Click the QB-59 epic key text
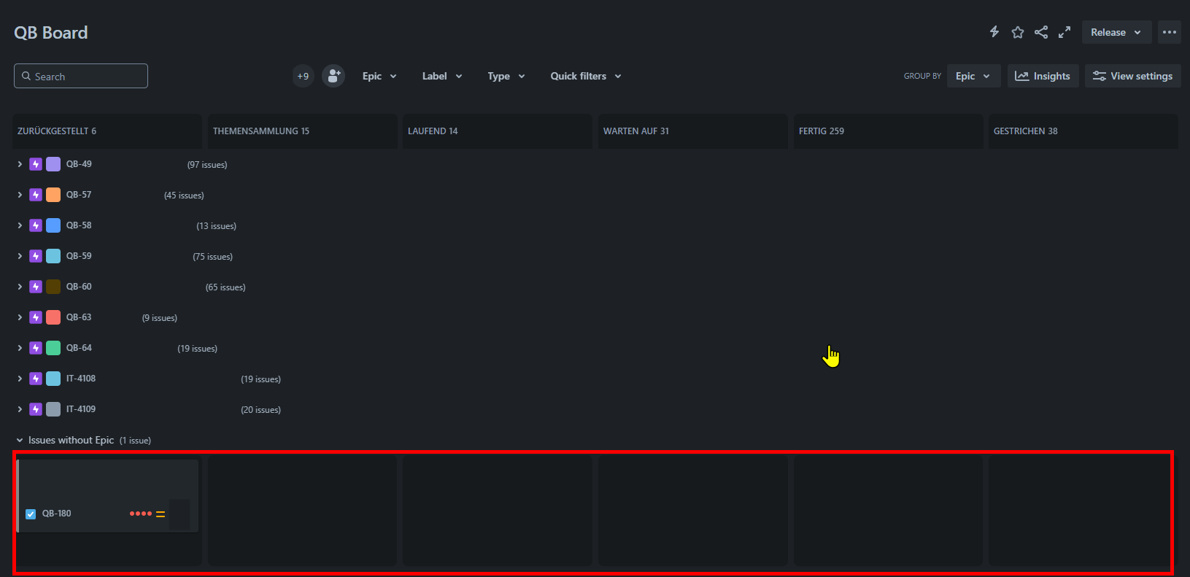Viewport: 1190px width, 577px height. coord(79,256)
